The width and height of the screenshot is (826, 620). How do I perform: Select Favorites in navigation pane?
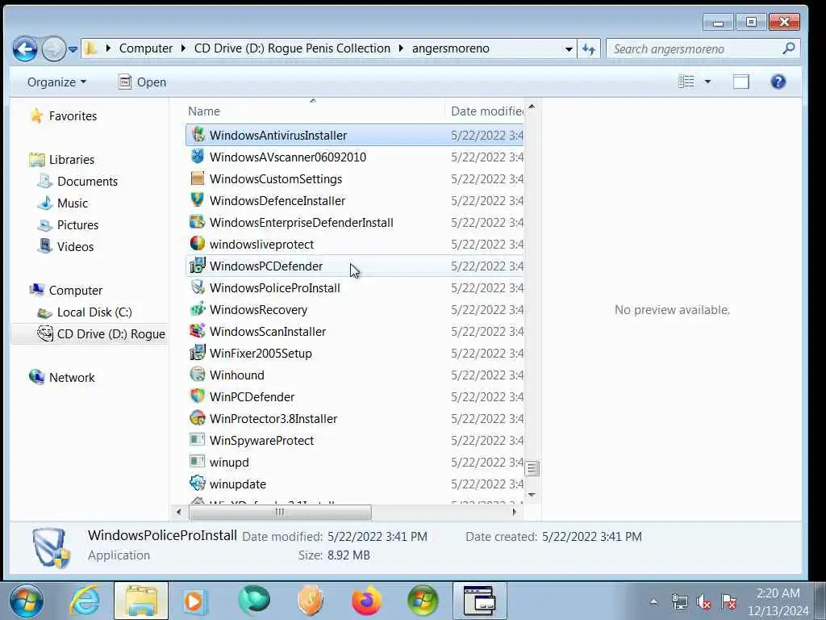tap(73, 116)
